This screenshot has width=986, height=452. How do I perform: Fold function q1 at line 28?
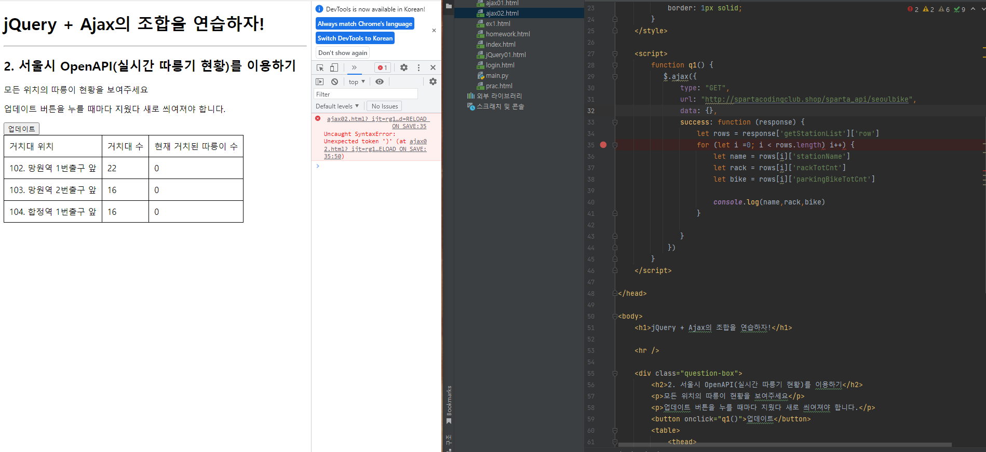pos(615,65)
